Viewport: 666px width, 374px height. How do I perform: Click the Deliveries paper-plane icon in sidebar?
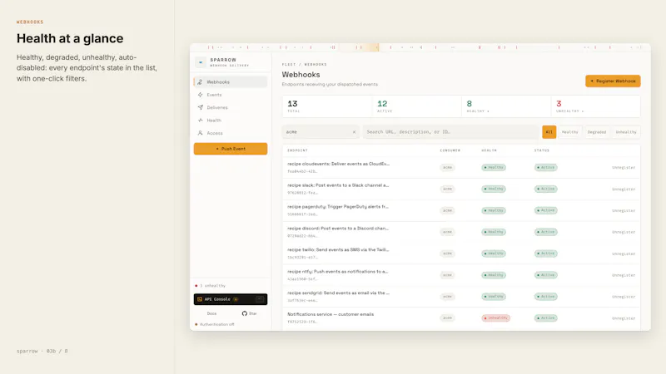pos(200,107)
